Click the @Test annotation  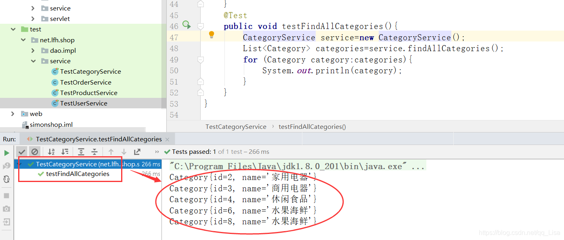235,15
